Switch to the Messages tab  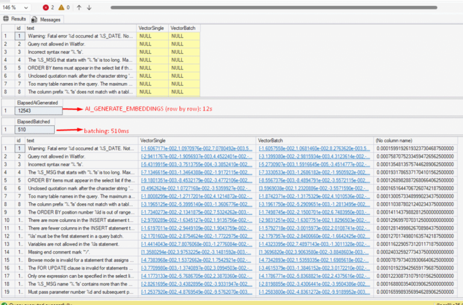[x=46, y=19]
